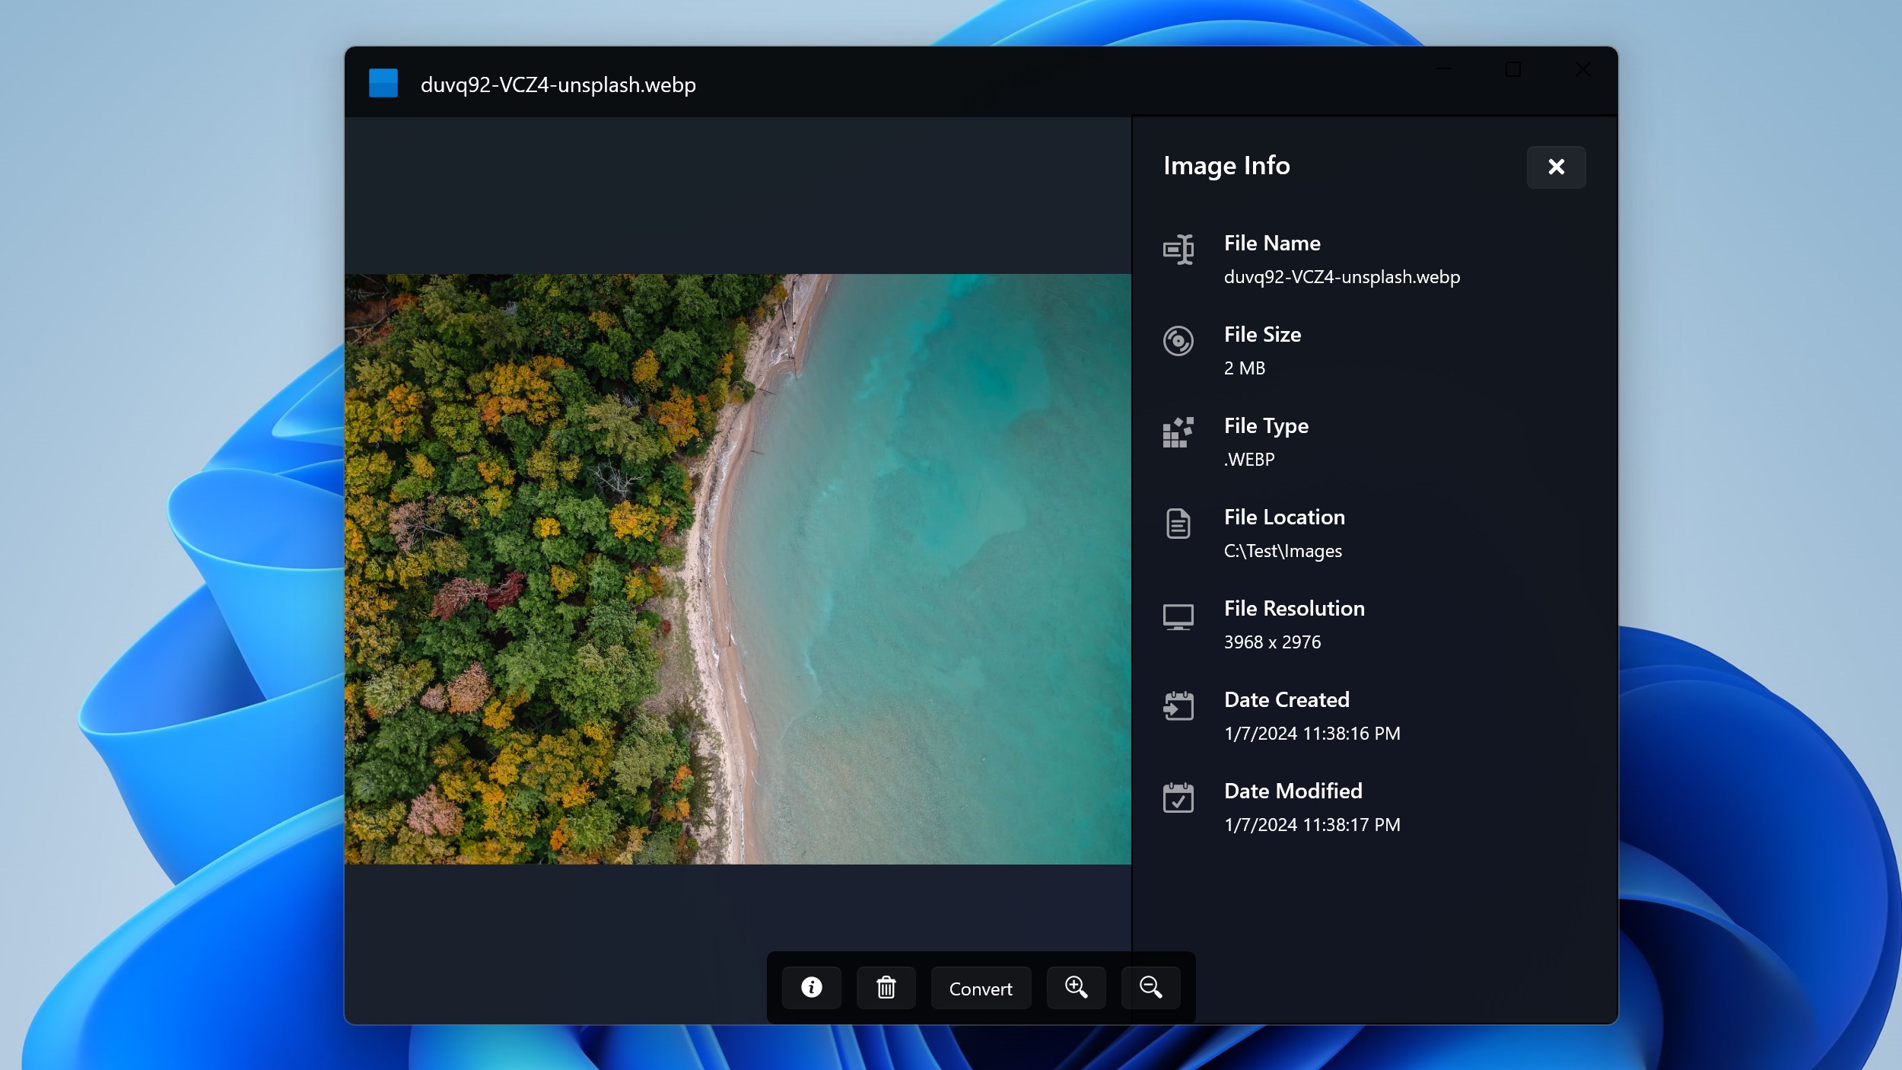Click the File Size disc icon
The height and width of the screenshot is (1070, 1902).
tap(1178, 341)
